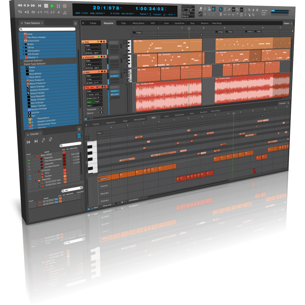Toggle the blue Audible speaker mode icon
This screenshot has width=305, height=305.
point(213,9)
